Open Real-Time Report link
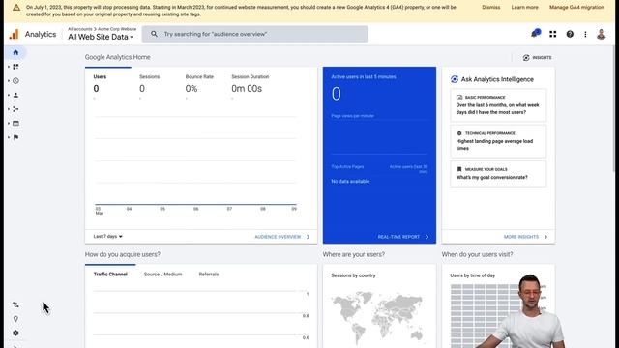The image size is (619, 348). 403,237
